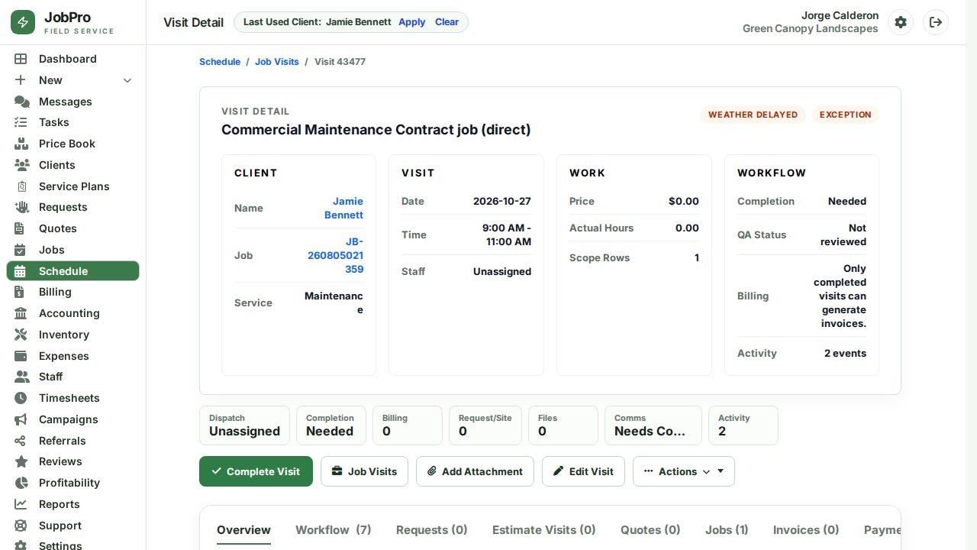Open the settings gear in the header

tap(901, 22)
